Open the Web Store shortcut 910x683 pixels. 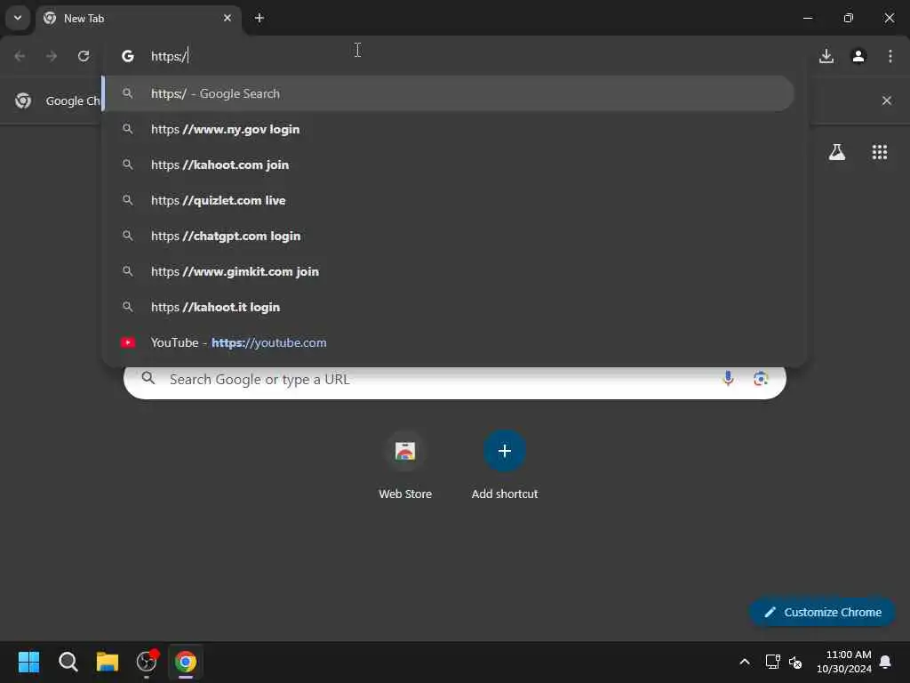(x=405, y=466)
